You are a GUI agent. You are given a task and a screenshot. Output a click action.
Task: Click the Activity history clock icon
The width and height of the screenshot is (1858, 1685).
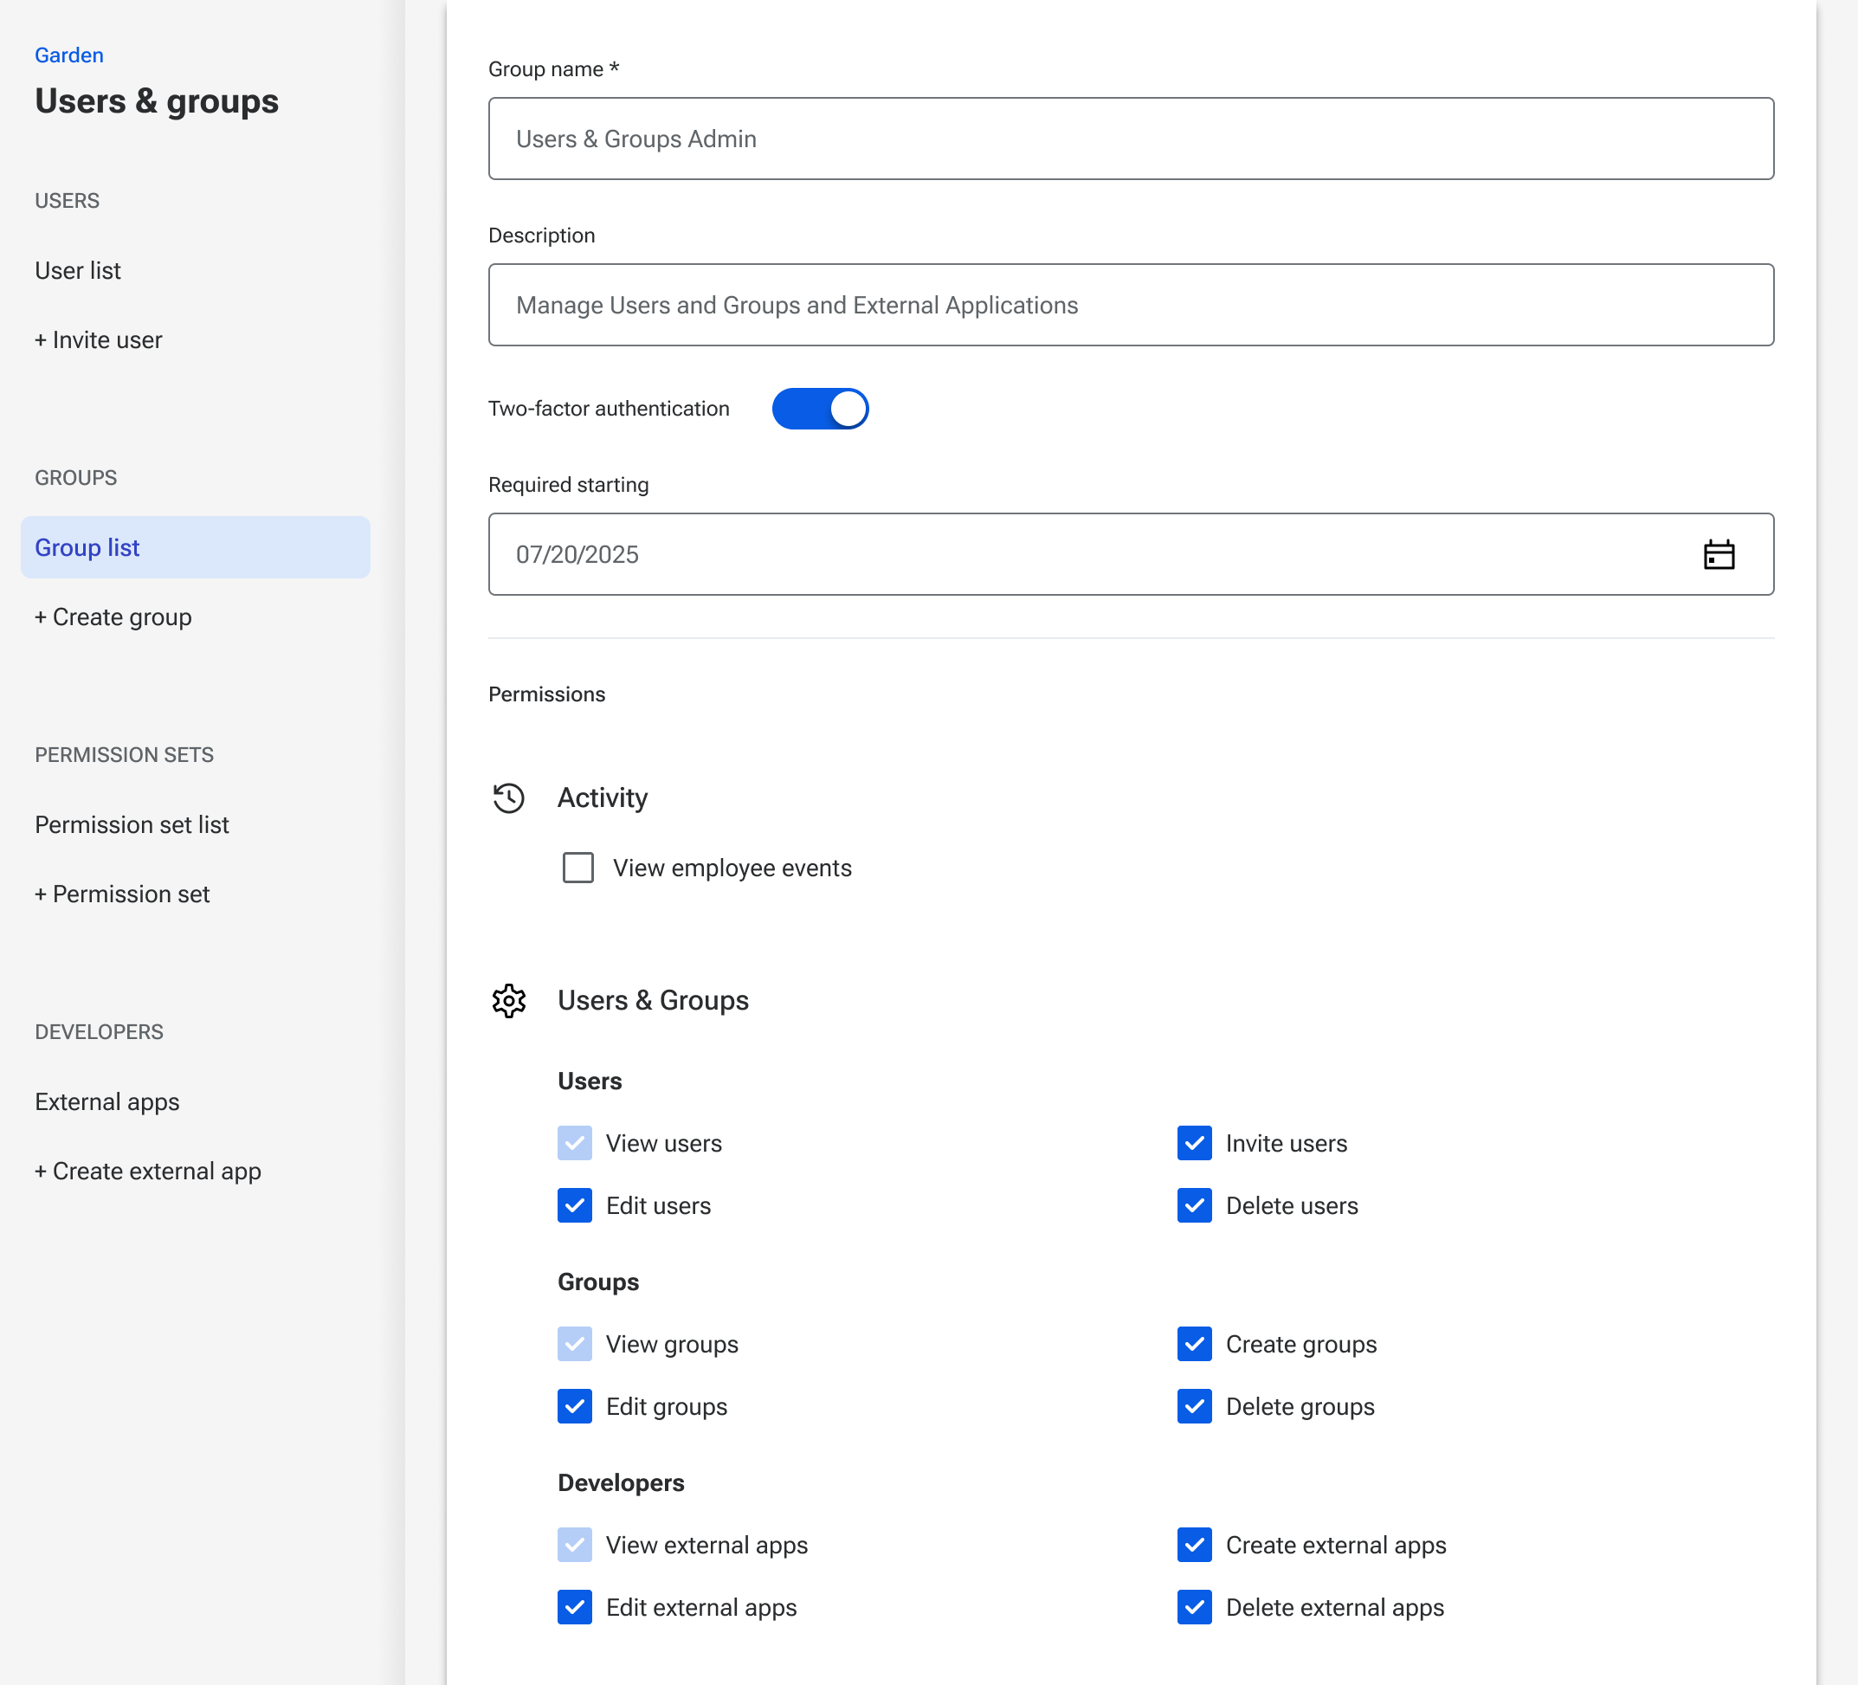coord(509,798)
